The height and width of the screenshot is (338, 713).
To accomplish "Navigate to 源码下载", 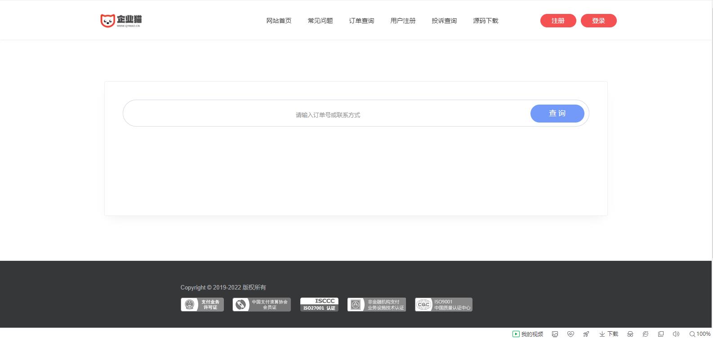I will [x=486, y=21].
